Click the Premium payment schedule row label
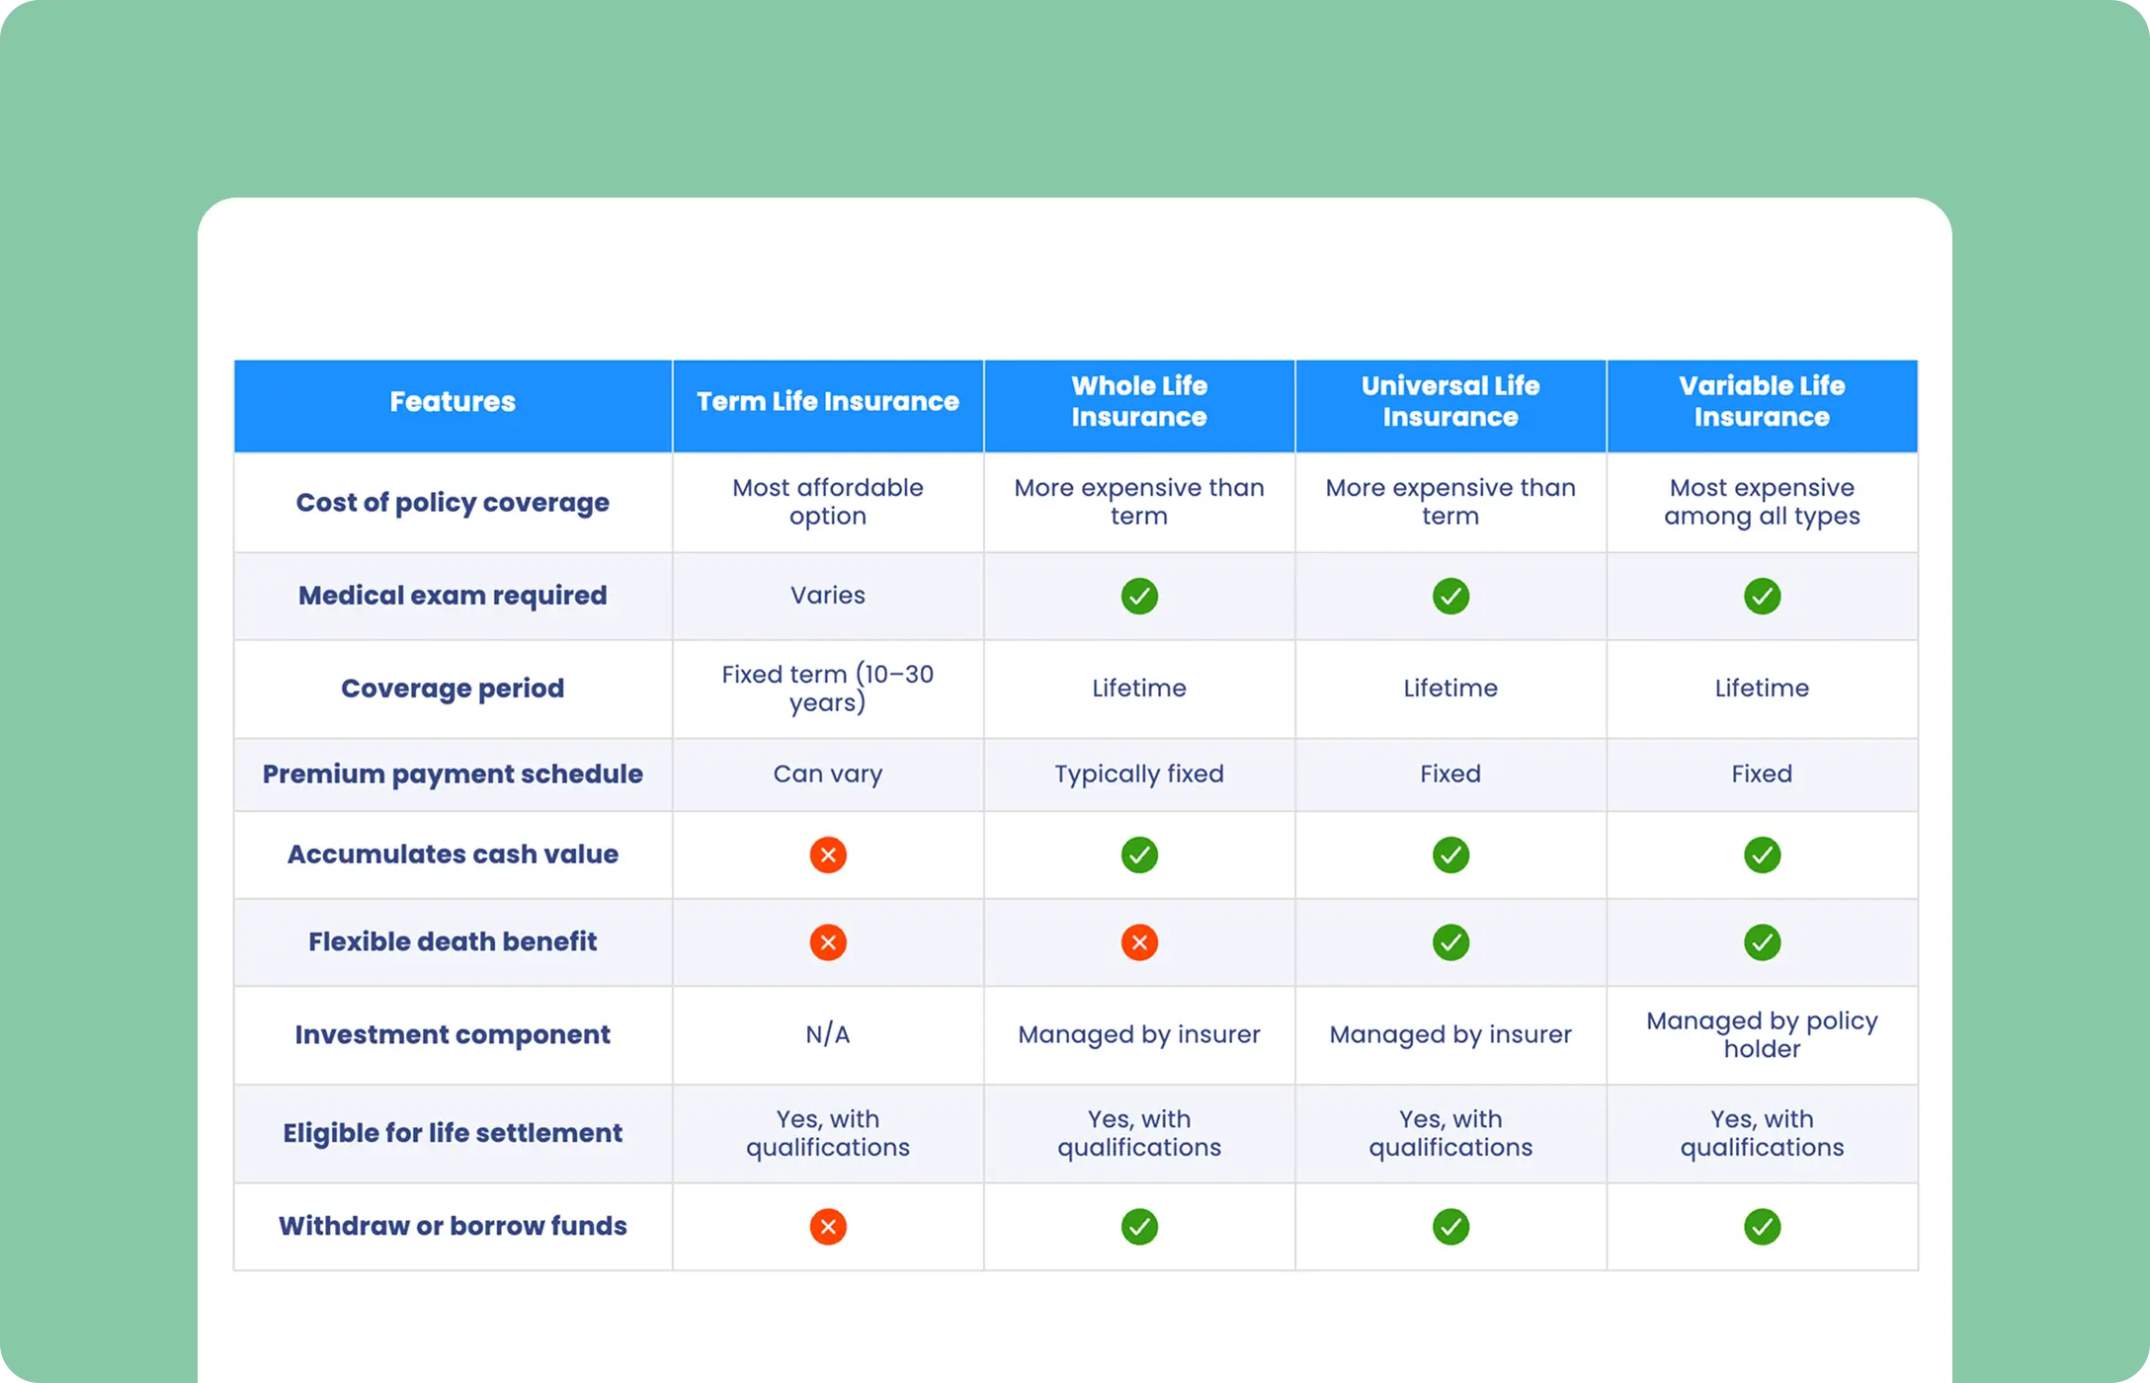 tap(453, 774)
